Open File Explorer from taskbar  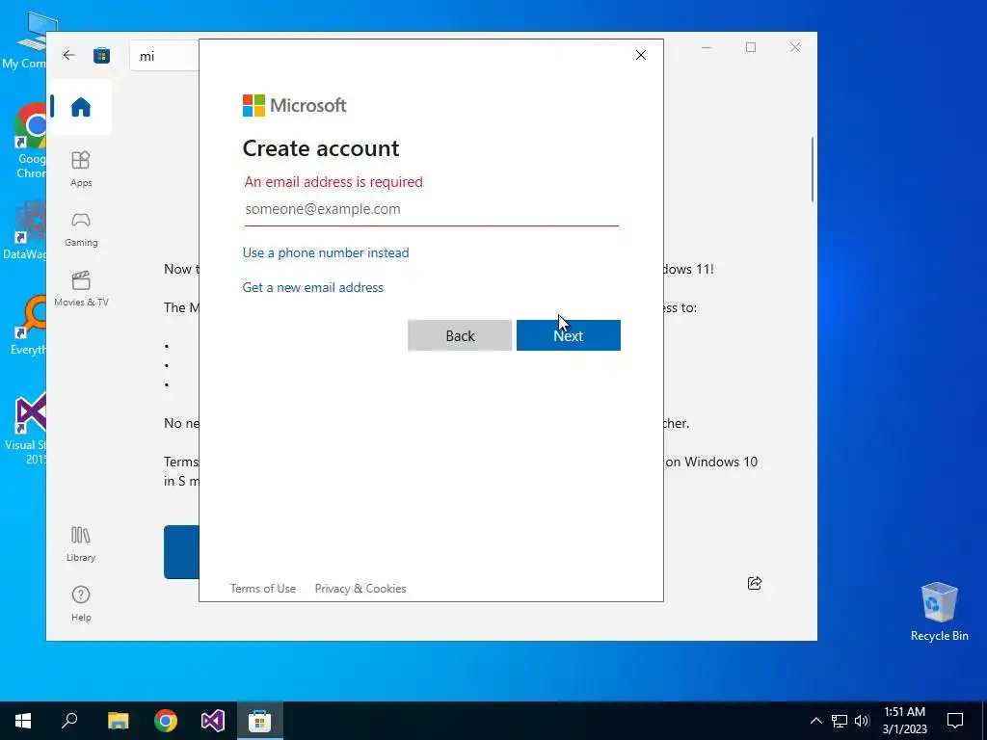[118, 721]
